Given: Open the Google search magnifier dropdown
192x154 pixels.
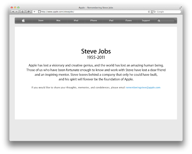Looking at the screenshot, I should [154, 12].
